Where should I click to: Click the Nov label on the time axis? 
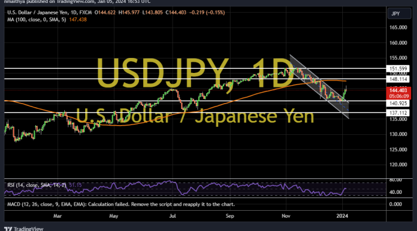(286, 215)
